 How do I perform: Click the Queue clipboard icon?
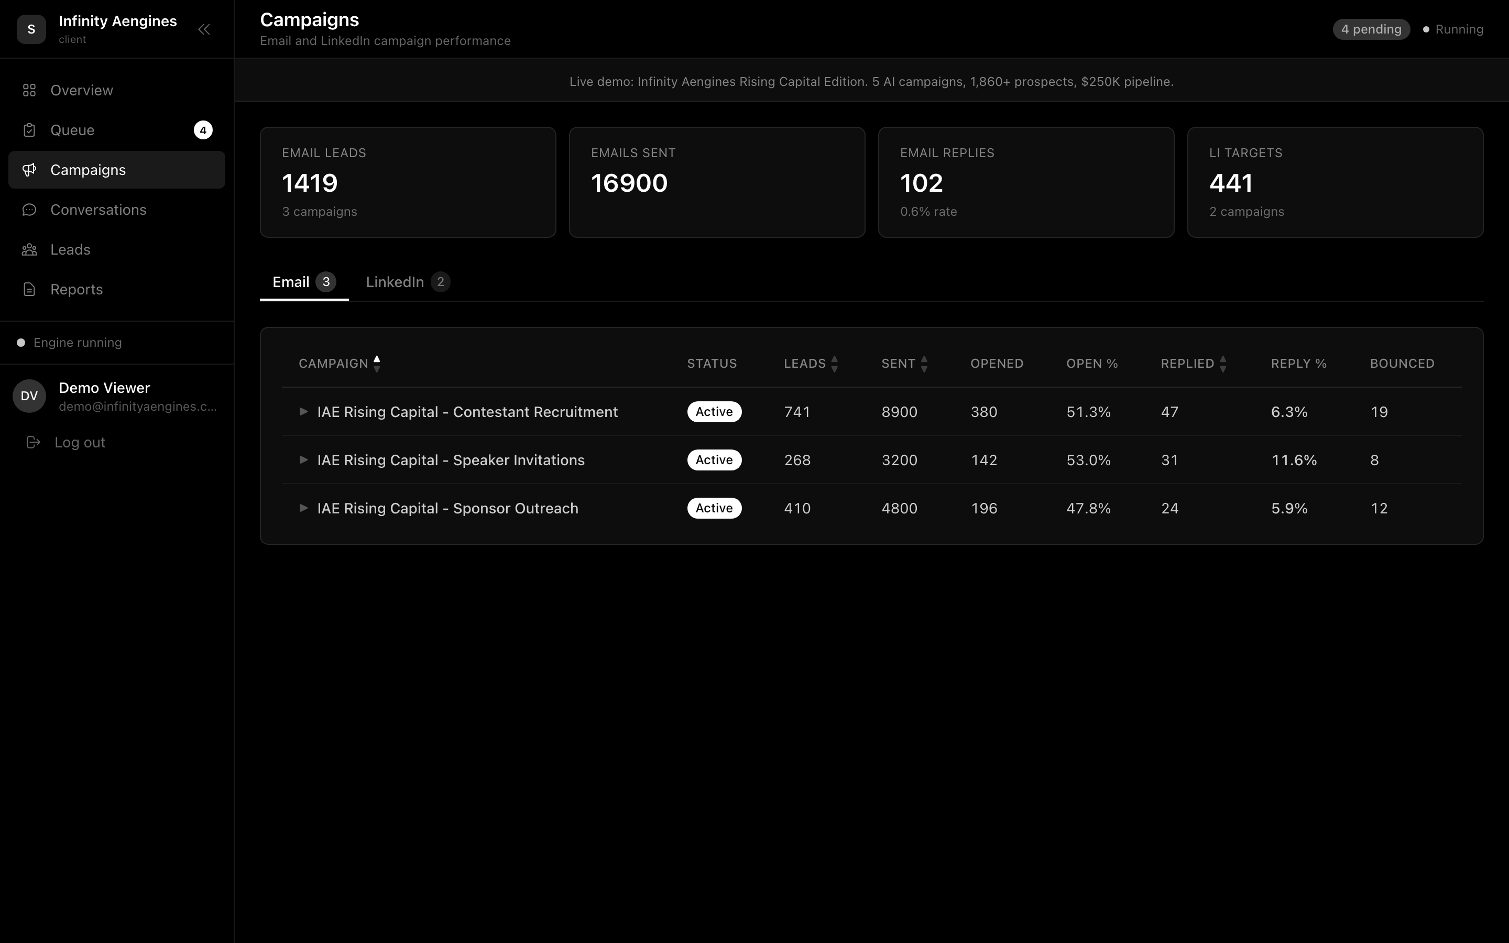pyautogui.click(x=29, y=130)
